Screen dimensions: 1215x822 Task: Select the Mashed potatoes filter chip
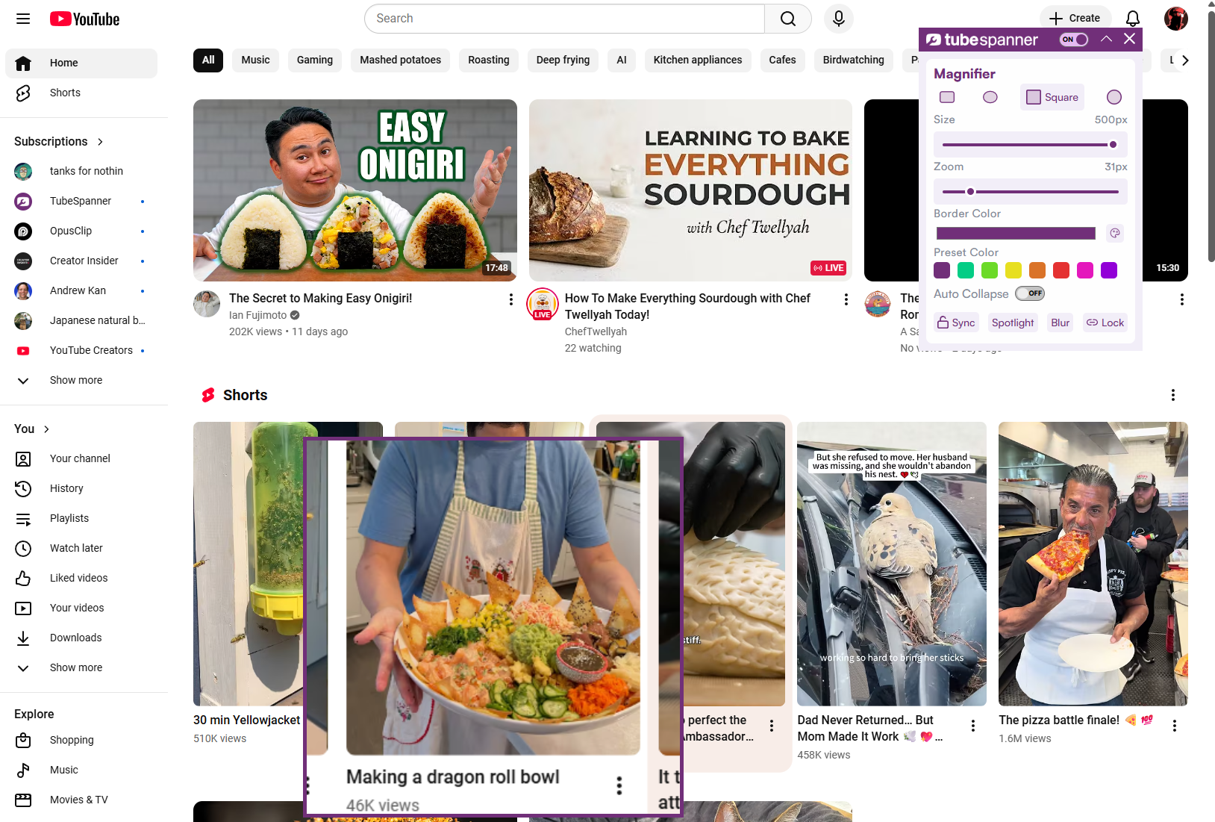click(x=400, y=60)
